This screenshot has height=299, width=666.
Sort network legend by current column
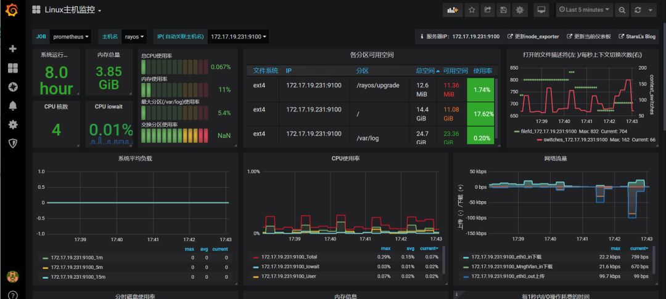[639, 249]
